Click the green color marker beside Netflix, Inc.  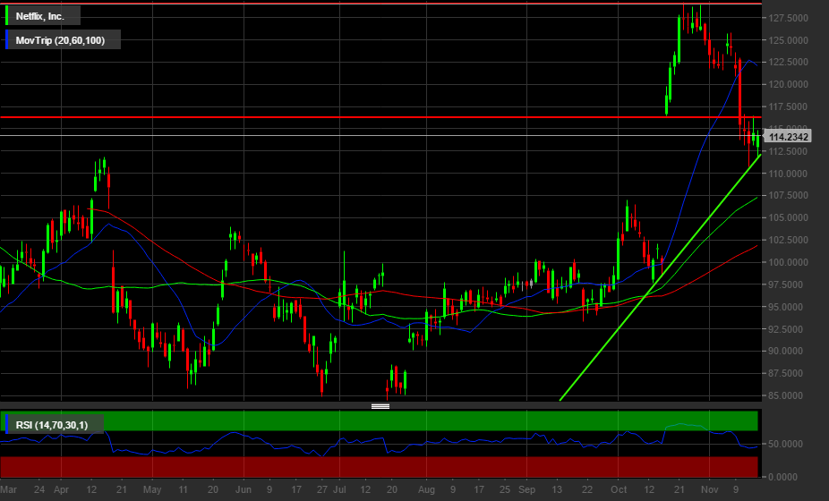tap(6, 16)
